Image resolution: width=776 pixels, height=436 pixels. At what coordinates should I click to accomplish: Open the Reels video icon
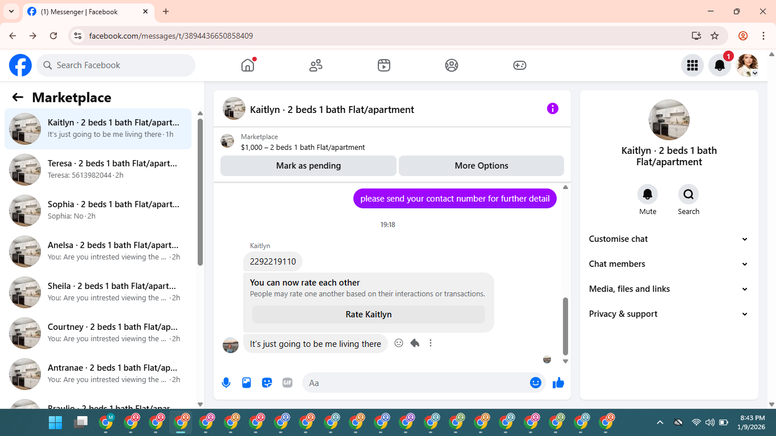click(384, 65)
